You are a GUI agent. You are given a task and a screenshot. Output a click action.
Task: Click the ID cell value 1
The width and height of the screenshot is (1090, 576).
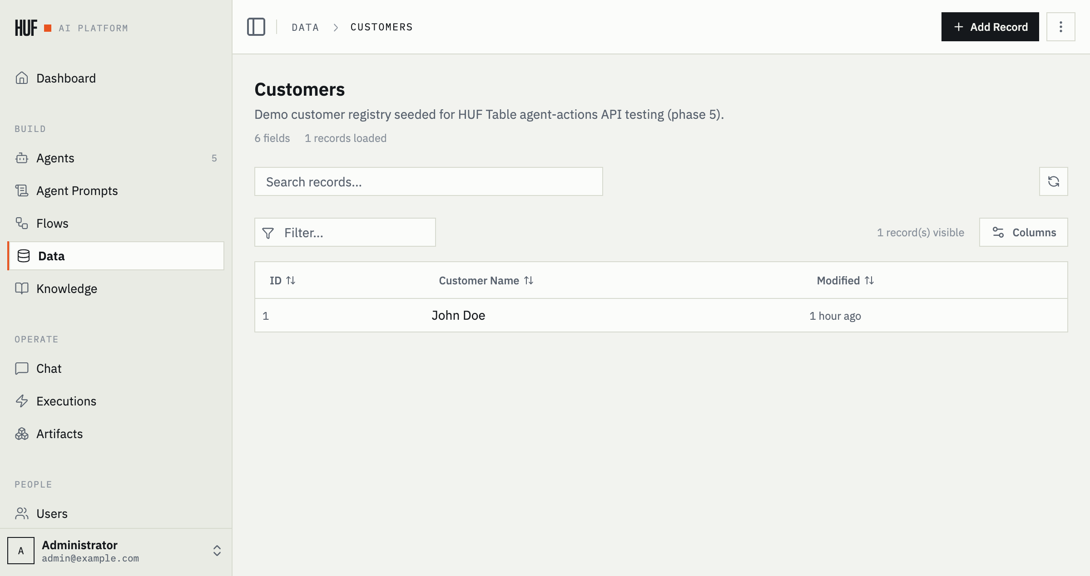point(266,316)
